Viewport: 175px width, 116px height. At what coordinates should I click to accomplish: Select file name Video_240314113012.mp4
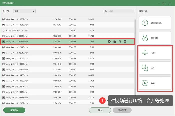[17, 25]
